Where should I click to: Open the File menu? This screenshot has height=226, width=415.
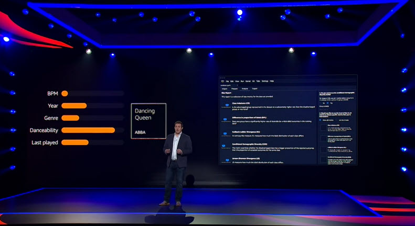(227, 81)
